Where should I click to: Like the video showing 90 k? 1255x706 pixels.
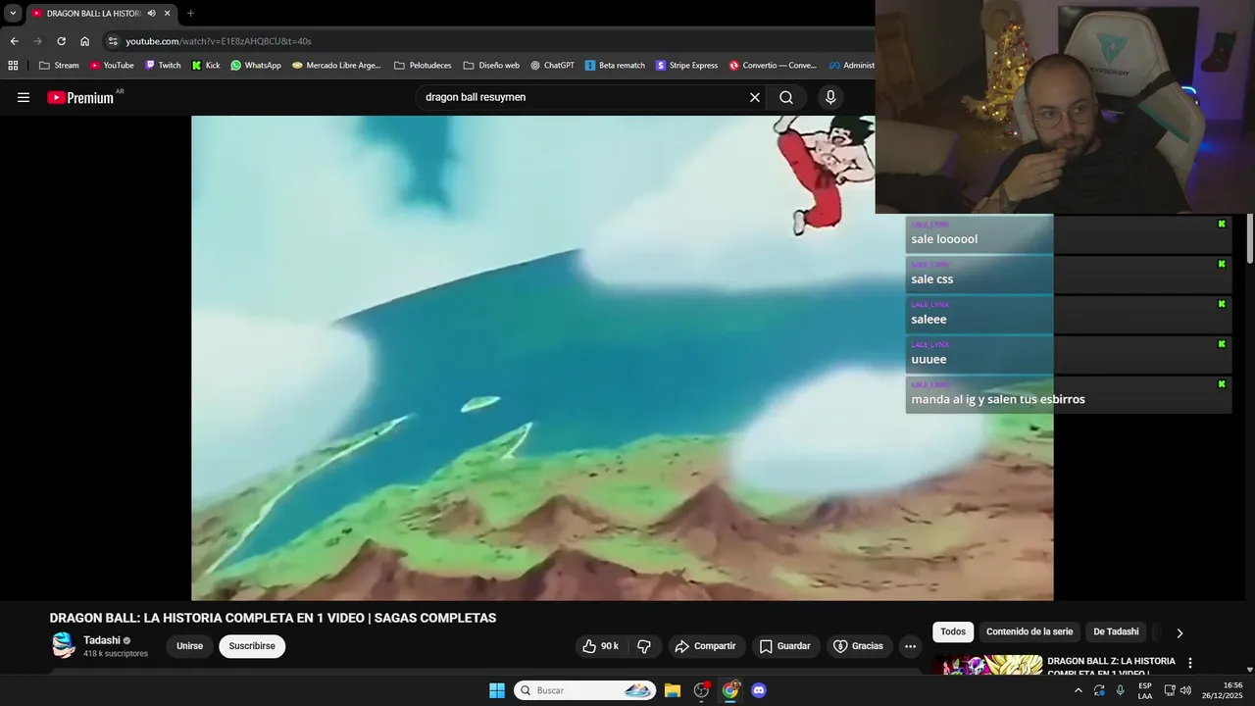[x=600, y=646]
